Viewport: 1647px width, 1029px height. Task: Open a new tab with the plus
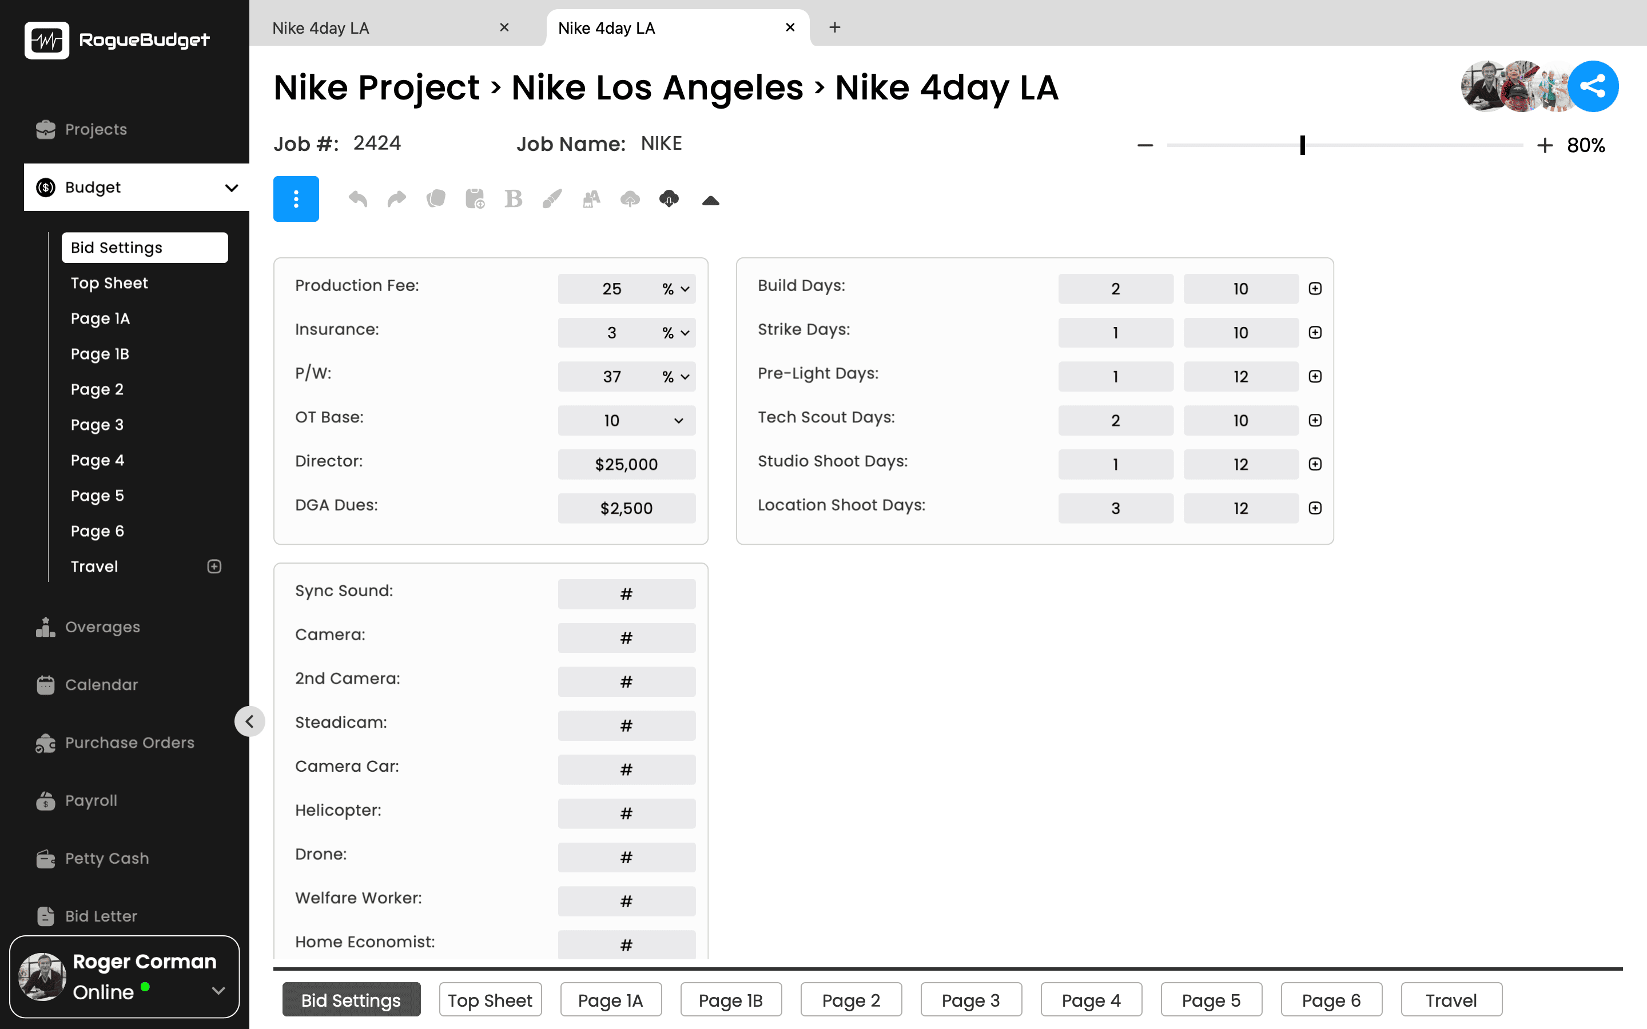[x=834, y=27]
